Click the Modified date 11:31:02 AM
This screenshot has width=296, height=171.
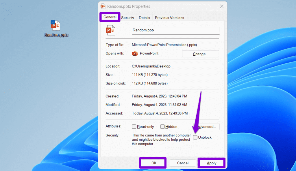point(160,105)
